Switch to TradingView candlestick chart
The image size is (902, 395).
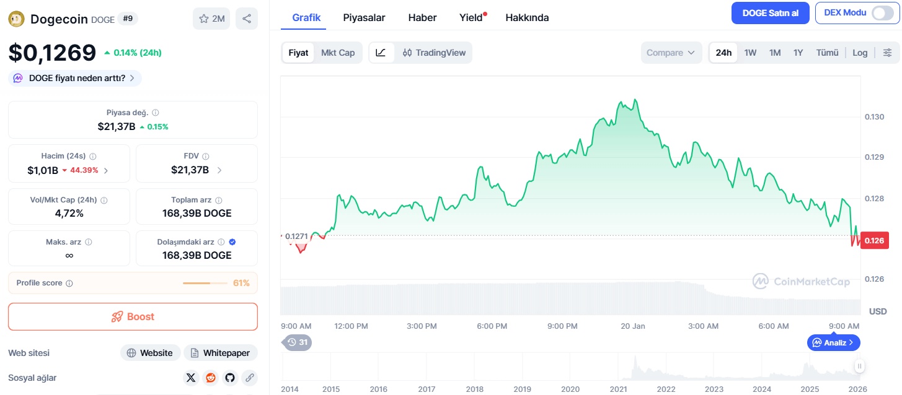point(434,53)
